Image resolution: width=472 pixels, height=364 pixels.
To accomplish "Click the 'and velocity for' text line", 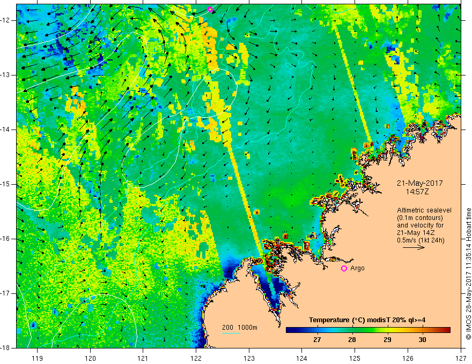I will pos(420,225).
